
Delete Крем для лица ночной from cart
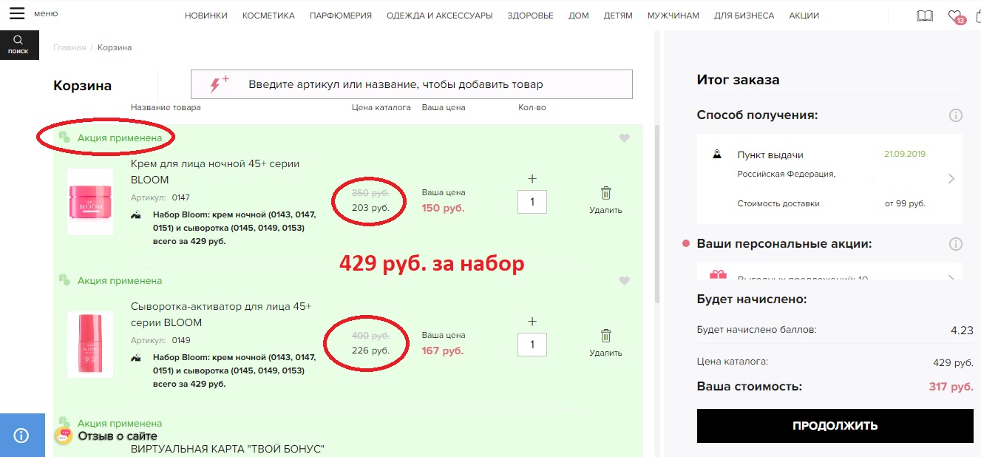click(605, 200)
